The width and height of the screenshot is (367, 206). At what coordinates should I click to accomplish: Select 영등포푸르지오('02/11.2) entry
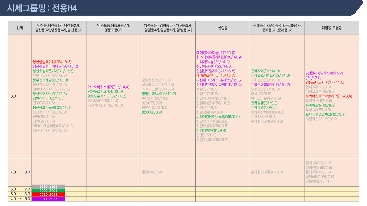point(107,96)
